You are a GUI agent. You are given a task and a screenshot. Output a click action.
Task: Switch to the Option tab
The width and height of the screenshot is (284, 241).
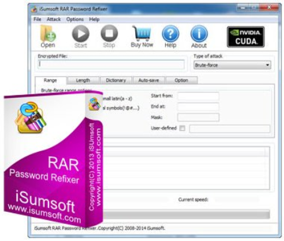pyautogui.click(x=181, y=80)
